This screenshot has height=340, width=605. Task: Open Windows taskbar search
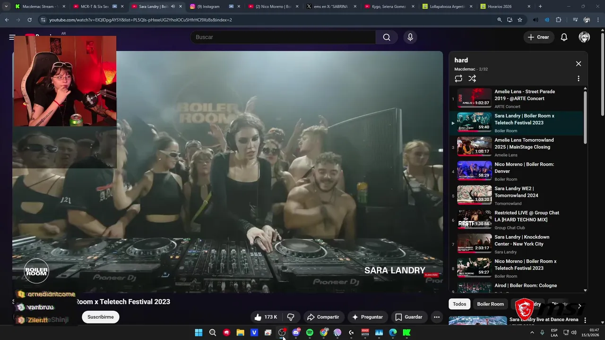click(213, 332)
